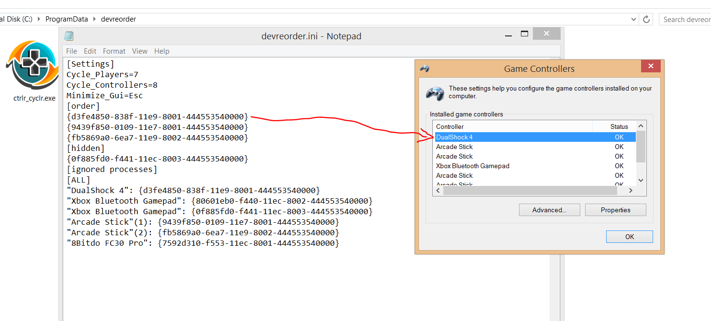Click the controller list scroll-right arrow

coord(631,190)
